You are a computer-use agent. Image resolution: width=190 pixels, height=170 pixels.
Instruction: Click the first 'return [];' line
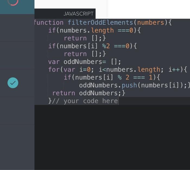tap(85, 38)
